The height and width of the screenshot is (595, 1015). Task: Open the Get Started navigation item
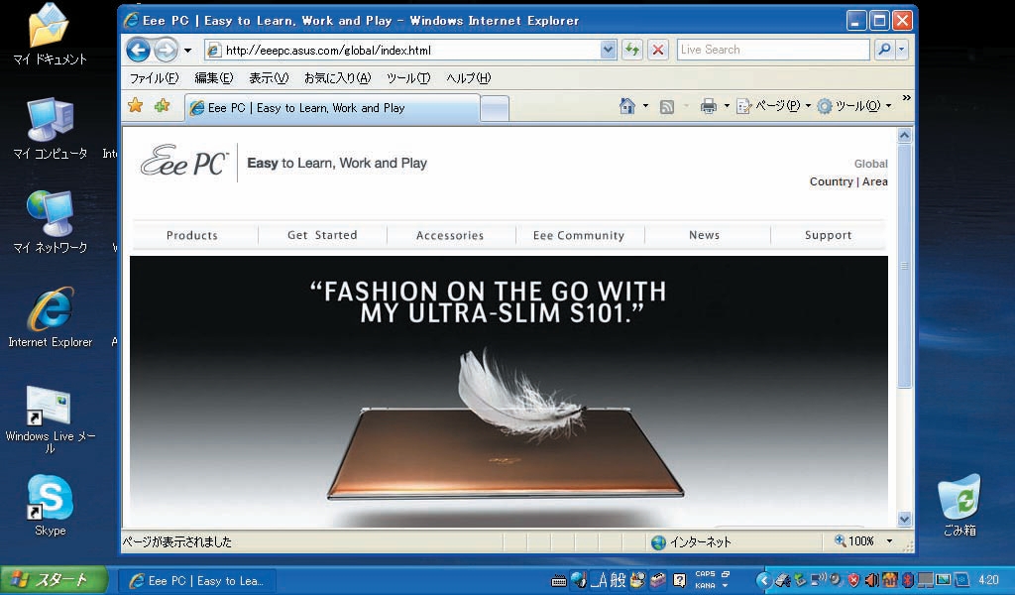point(322,235)
